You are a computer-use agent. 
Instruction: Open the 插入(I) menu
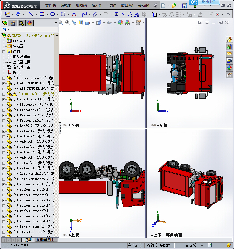click(x=96, y=6)
